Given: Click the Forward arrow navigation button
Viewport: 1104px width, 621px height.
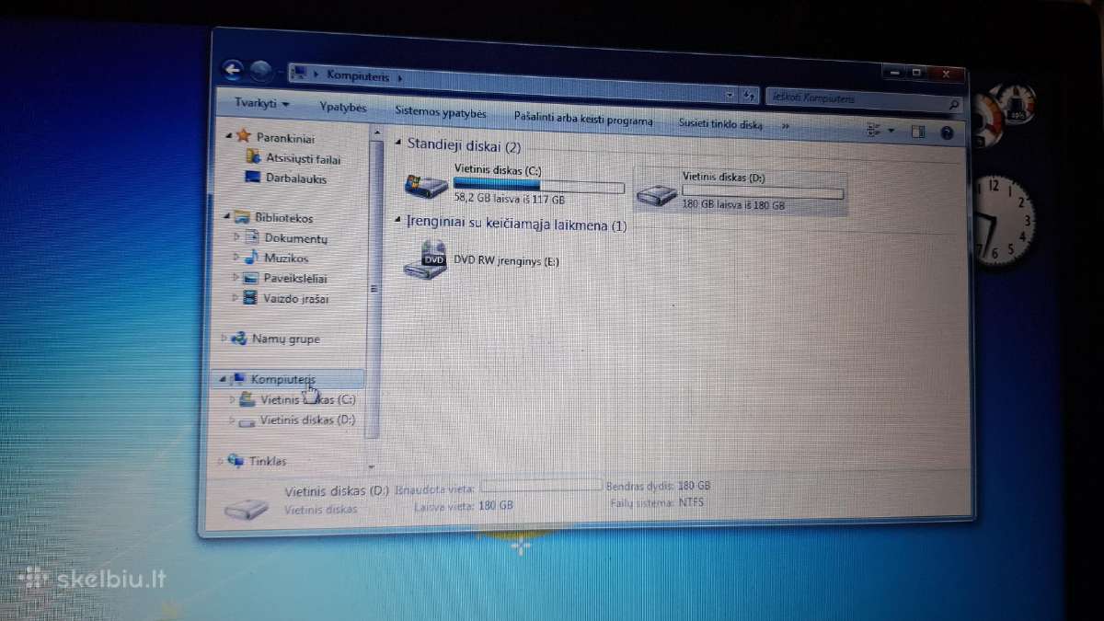Looking at the screenshot, I should [x=260, y=71].
